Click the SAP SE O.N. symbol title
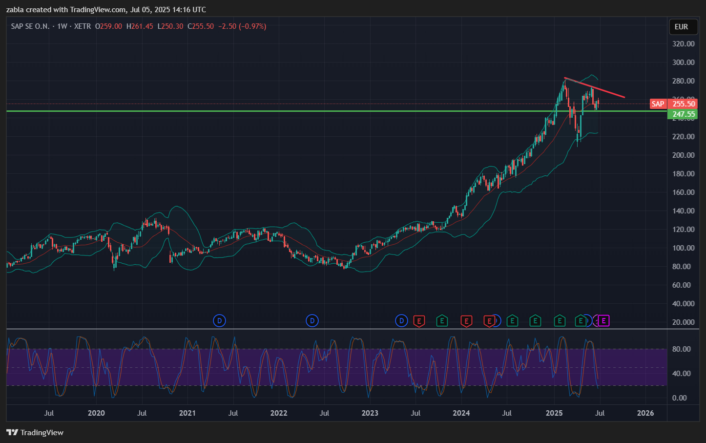Screen dimensions: 706x443 pos(30,26)
